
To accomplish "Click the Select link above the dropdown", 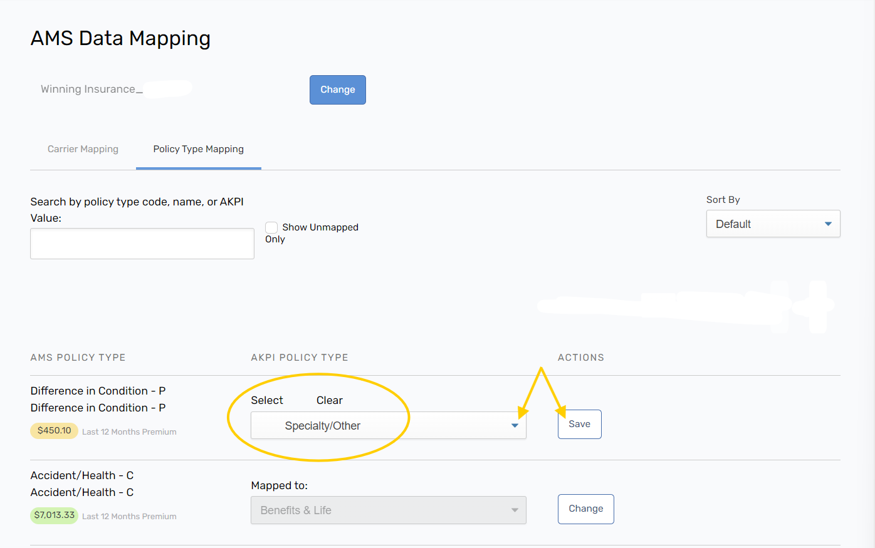I will point(267,400).
